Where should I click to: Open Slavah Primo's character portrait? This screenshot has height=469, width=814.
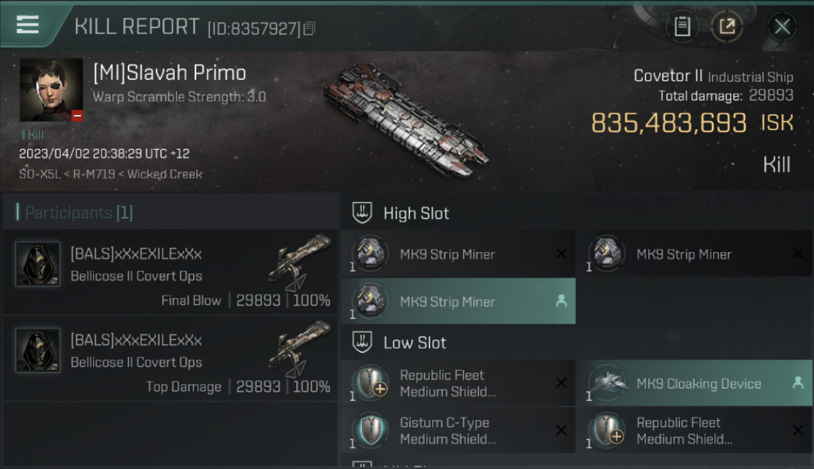tap(51, 90)
